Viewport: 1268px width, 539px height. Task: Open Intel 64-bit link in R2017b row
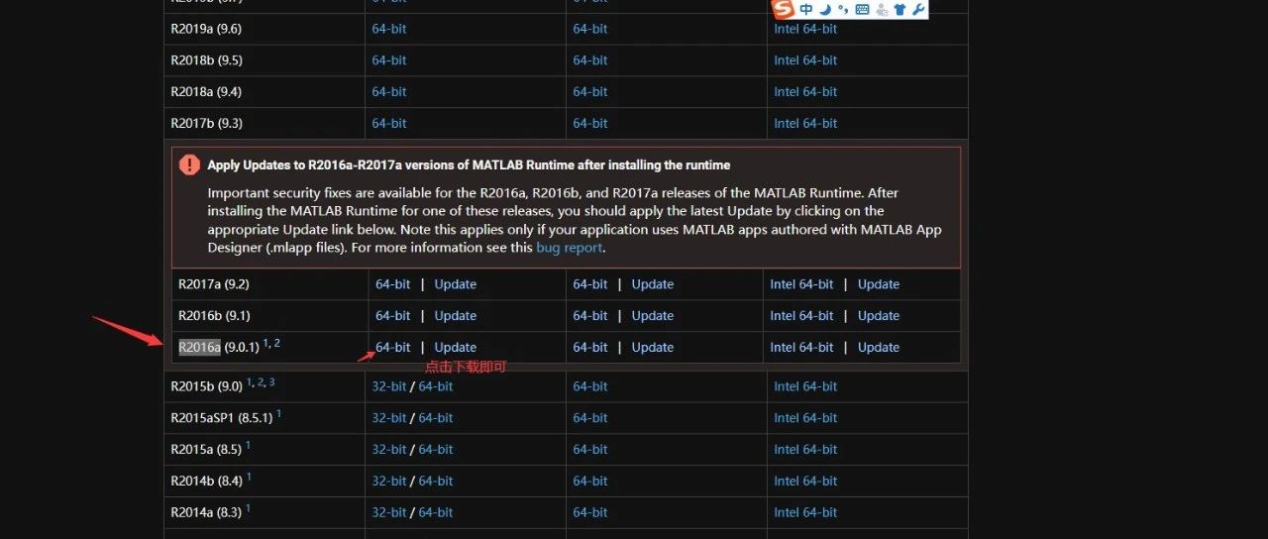pyautogui.click(x=805, y=124)
